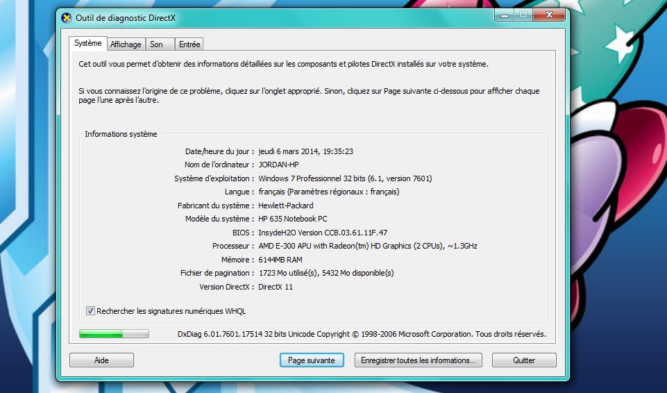
Task: Click DirectX 11 version value
Action: coord(276,287)
